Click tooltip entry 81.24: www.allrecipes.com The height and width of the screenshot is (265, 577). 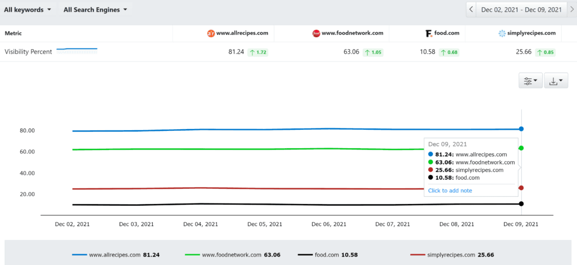coord(468,154)
